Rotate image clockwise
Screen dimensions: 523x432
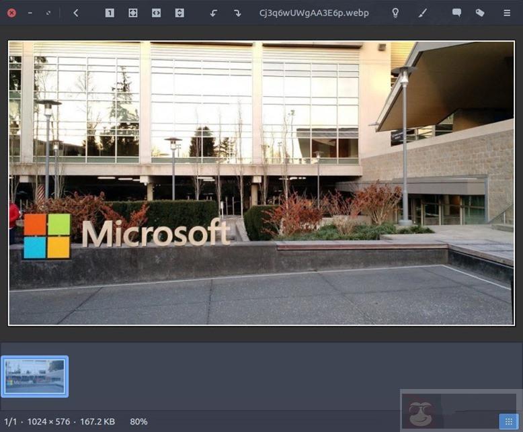click(237, 13)
